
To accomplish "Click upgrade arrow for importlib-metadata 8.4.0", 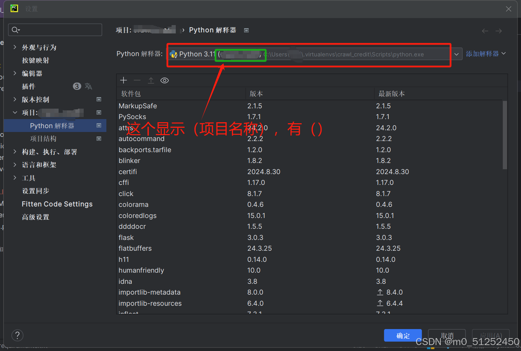I will (380, 292).
